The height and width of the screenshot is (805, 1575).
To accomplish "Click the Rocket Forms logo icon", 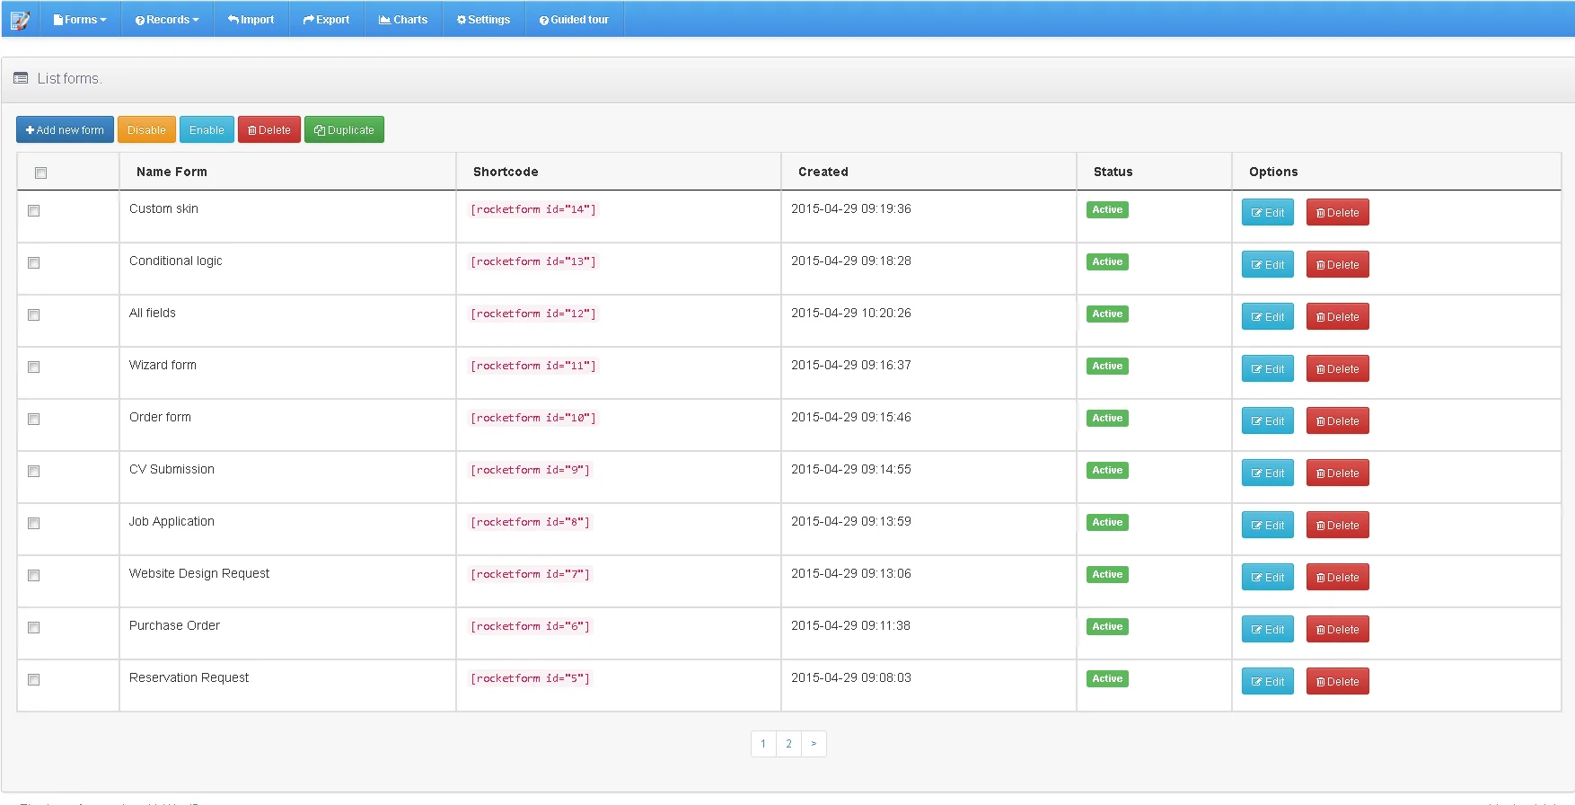I will tap(20, 19).
